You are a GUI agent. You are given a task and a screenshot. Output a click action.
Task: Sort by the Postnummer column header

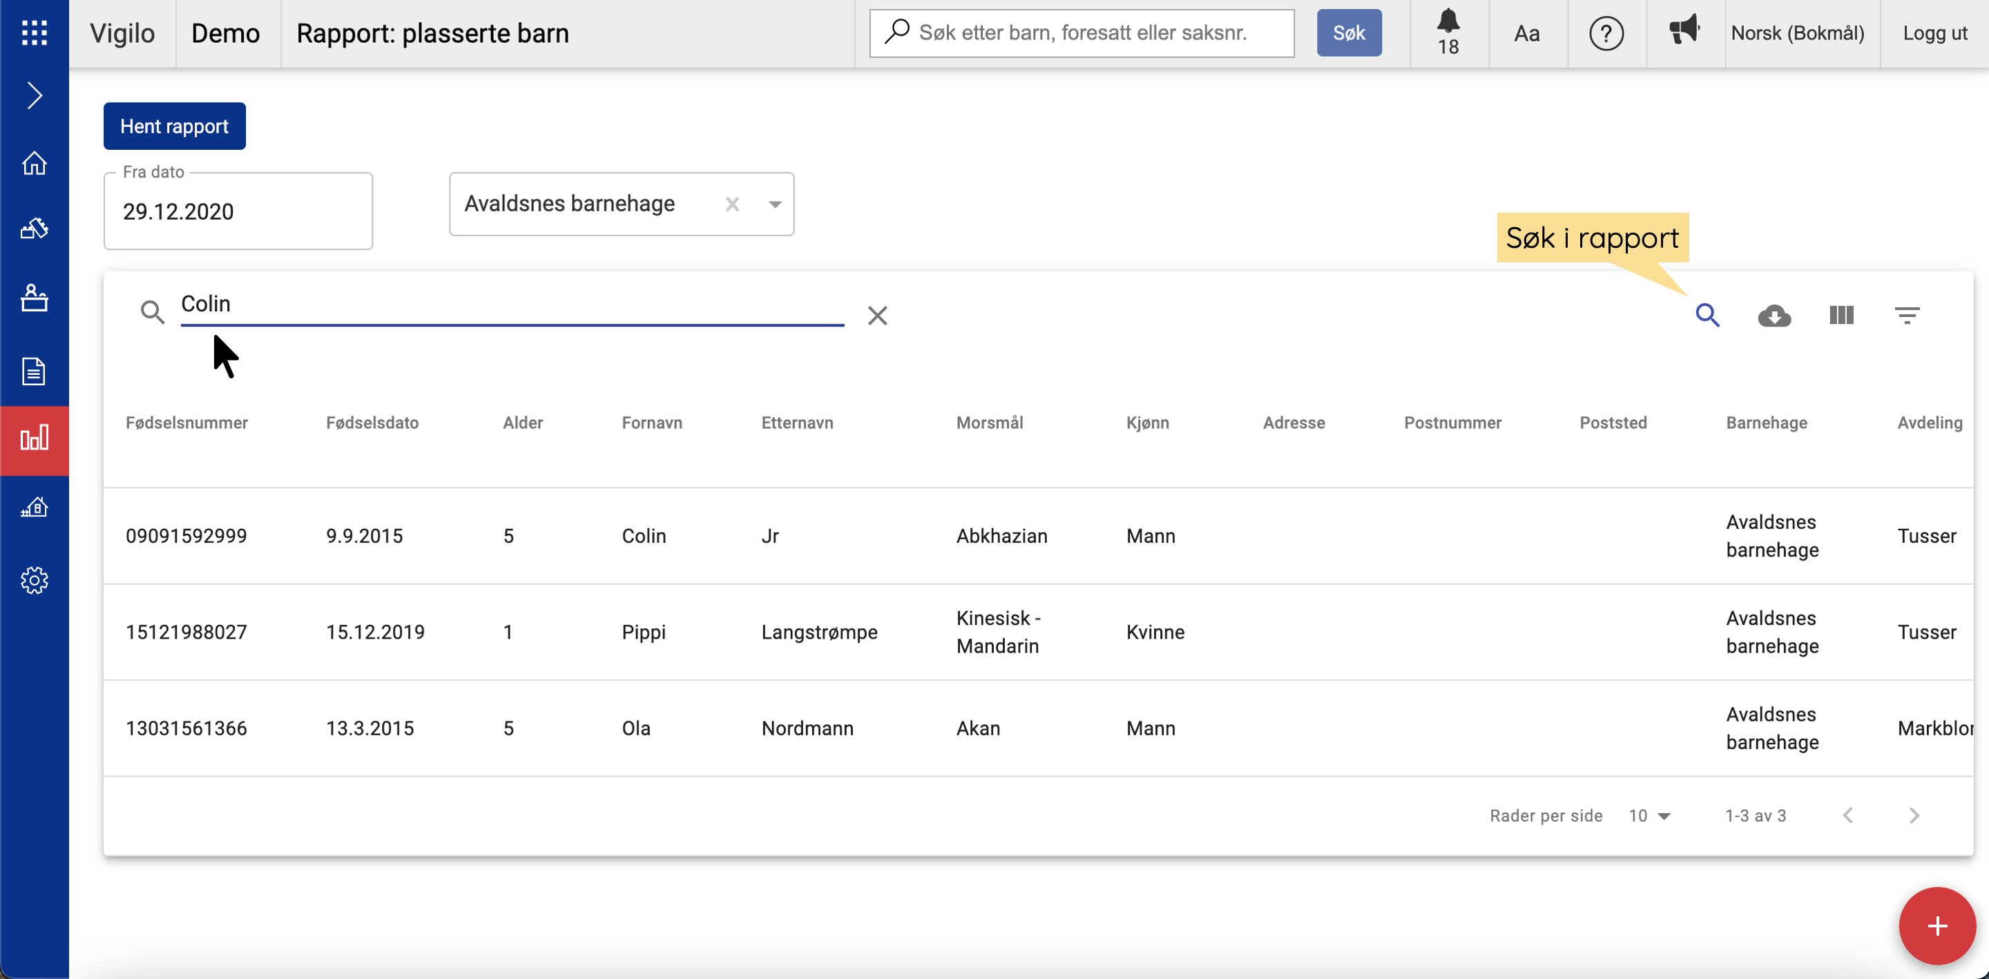tap(1452, 423)
